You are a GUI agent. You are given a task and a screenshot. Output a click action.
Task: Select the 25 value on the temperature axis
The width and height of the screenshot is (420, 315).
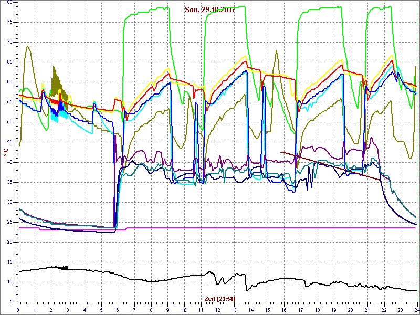click(x=10, y=222)
